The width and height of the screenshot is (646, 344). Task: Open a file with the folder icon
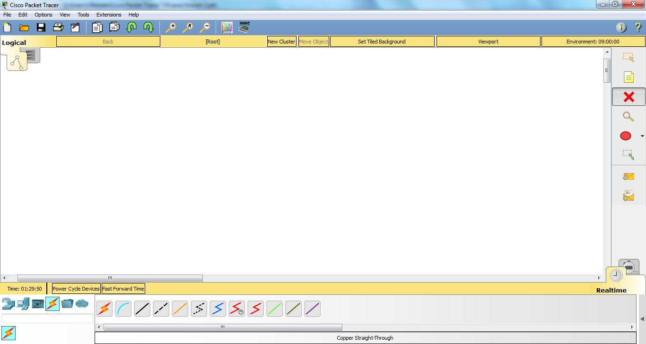[x=24, y=27]
